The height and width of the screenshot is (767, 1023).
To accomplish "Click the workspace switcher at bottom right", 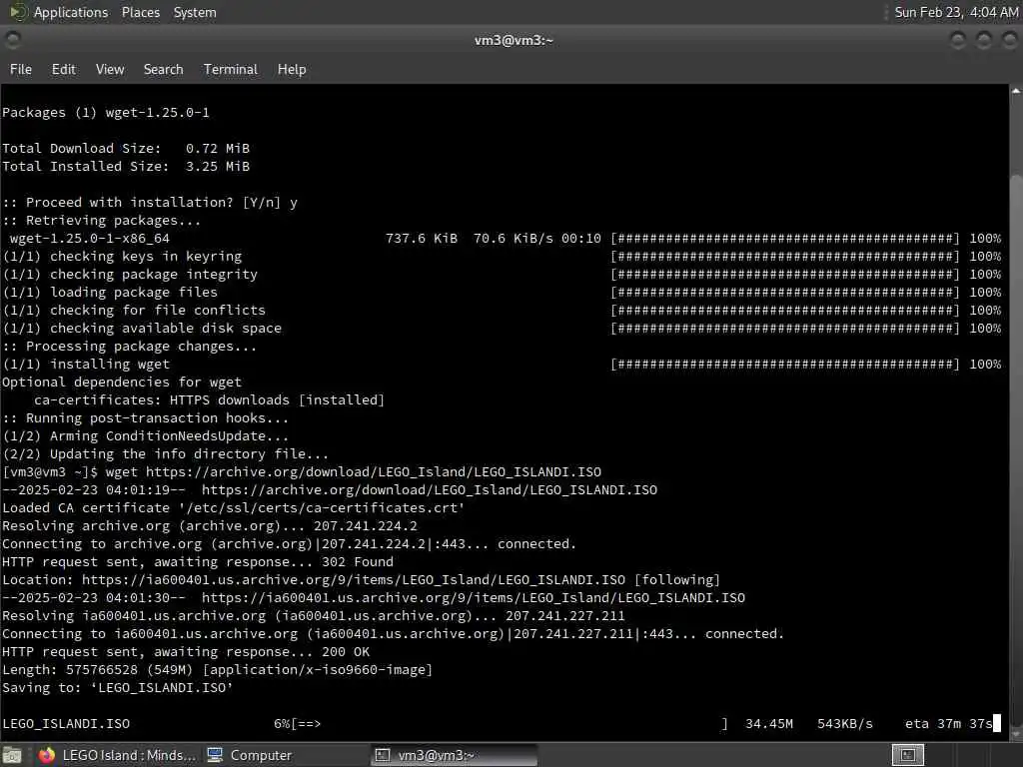I will tap(908, 755).
